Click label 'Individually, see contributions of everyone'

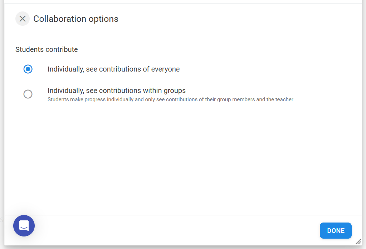tap(114, 69)
